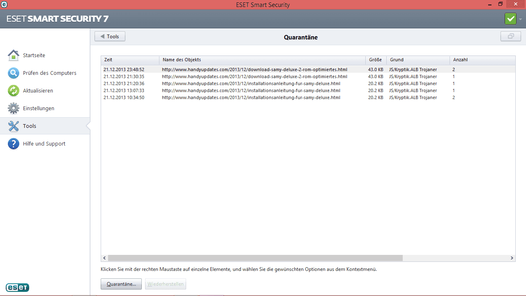Click scrollbar left arrow in quarantine list
Viewport: 526px width, 296px height.
[x=104, y=258]
